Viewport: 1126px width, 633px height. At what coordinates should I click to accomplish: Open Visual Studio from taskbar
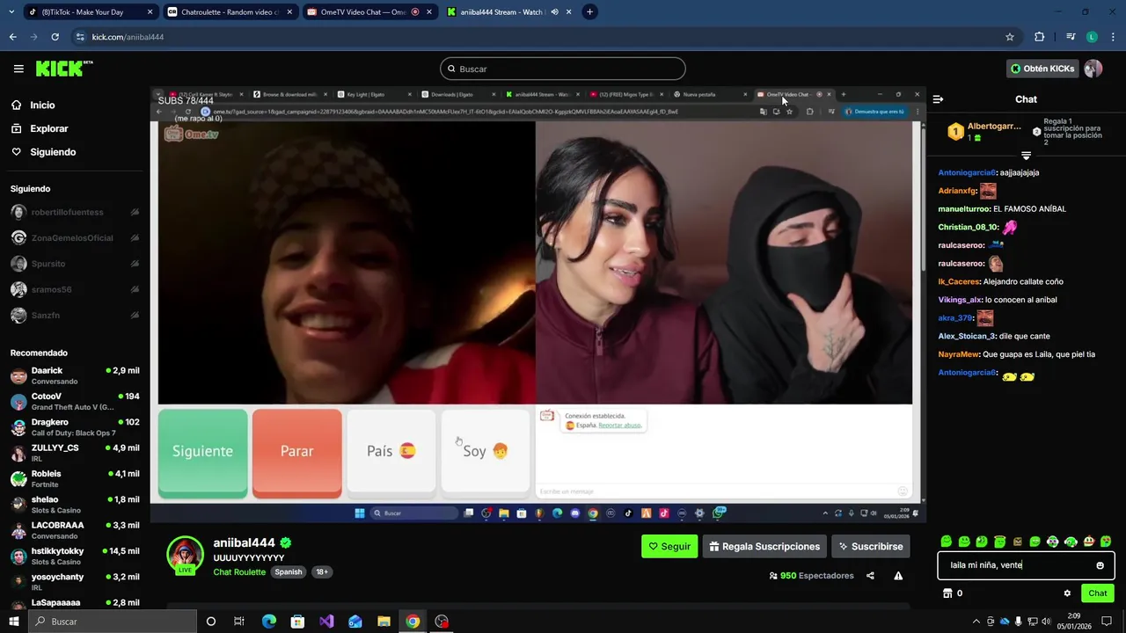326,622
